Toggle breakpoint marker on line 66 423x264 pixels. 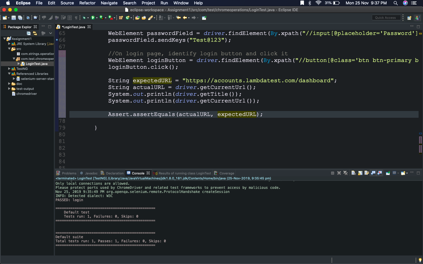click(57, 40)
